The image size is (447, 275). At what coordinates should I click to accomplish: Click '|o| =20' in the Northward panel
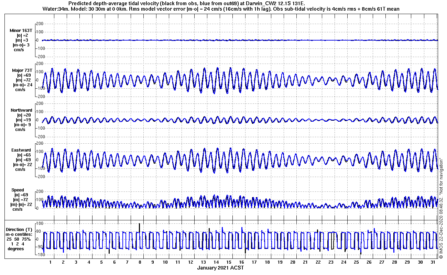pyautogui.click(x=24, y=115)
